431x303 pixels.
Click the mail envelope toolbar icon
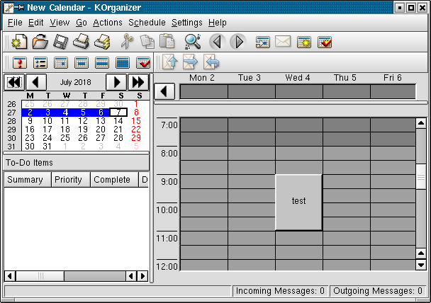coord(283,42)
